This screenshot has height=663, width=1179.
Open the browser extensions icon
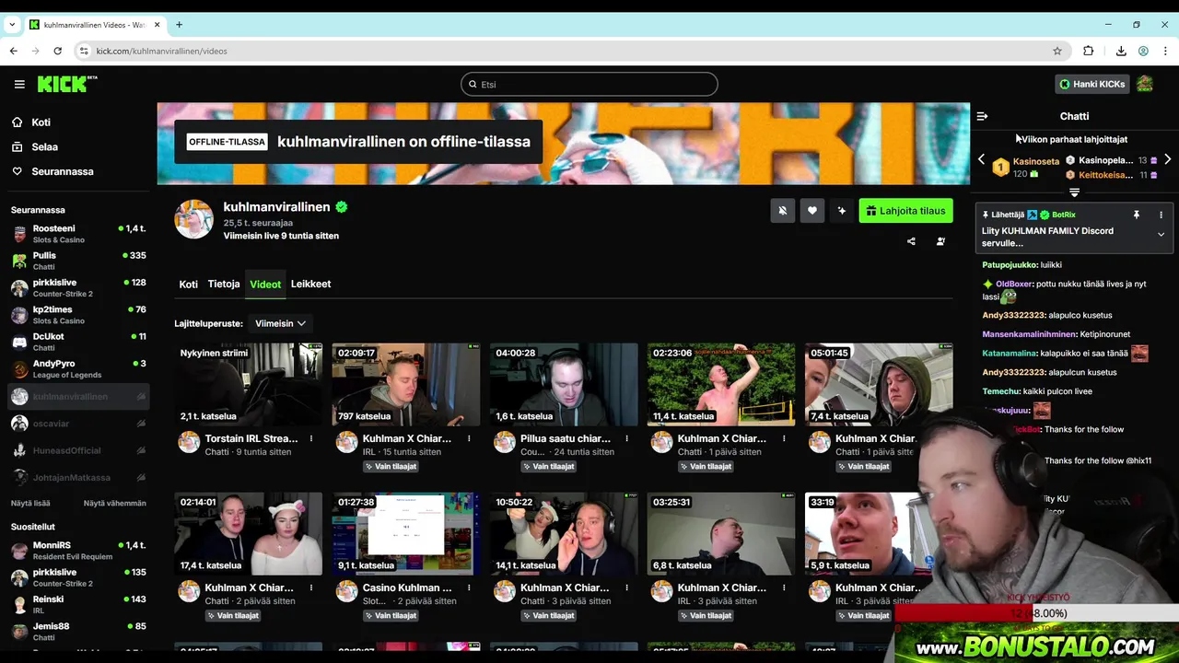coord(1089,51)
